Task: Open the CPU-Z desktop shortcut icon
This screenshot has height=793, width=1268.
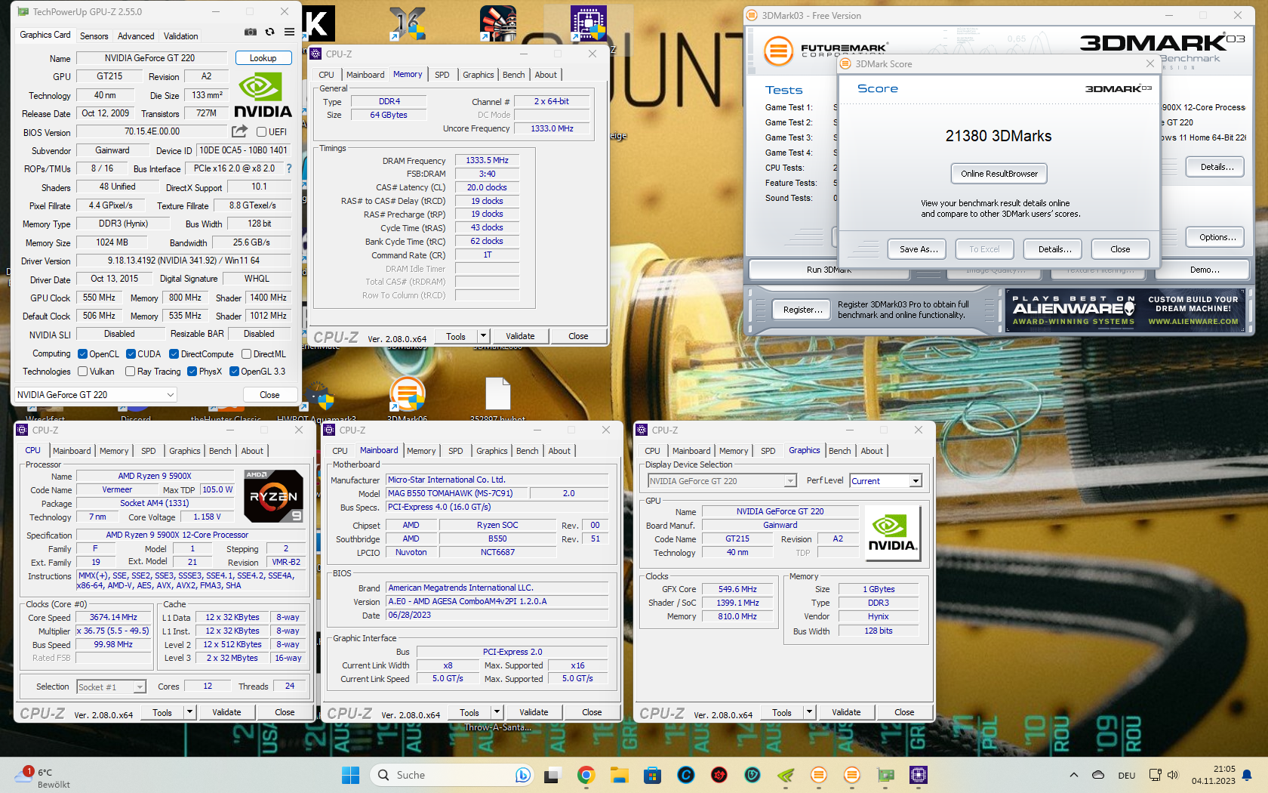Action: tap(589, 23)
